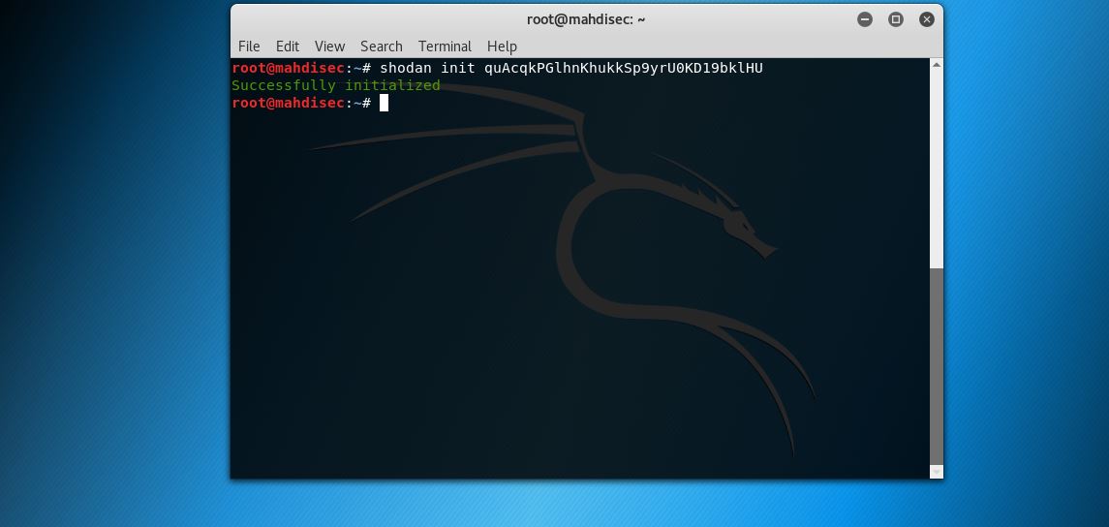Click the scrollbar down arrow
This screenshot has height=527, width=1109.
[937, 471]
